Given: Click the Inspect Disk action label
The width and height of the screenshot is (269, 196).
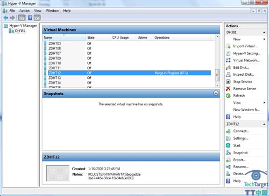Looking at the screenshot, I should (x=244, y=75).
